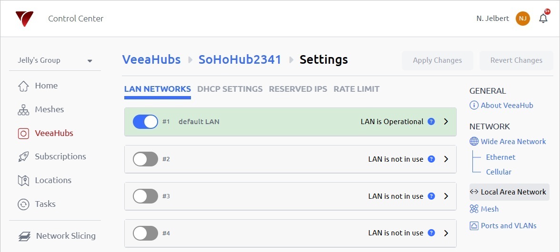This screenshot has width=560, height=252.
Task: Click help icon on LAN #3 row
Action: point(431,196)
